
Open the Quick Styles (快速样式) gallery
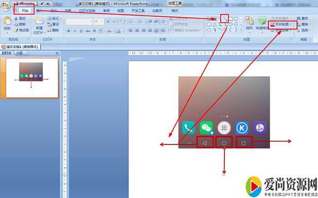262,22
